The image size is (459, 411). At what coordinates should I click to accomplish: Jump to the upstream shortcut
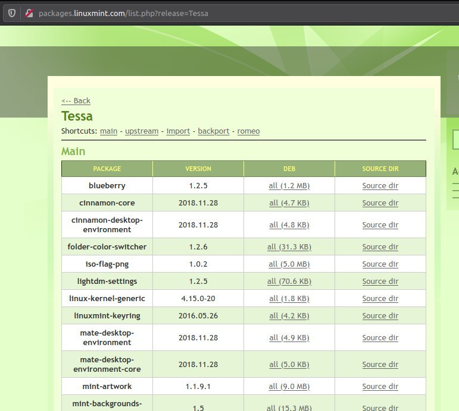coord(142,131)
